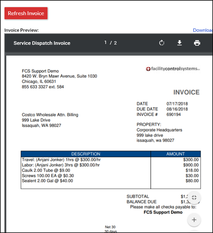Click invoice number 690194
The image size is (213, 233).
tap(173, 115)
